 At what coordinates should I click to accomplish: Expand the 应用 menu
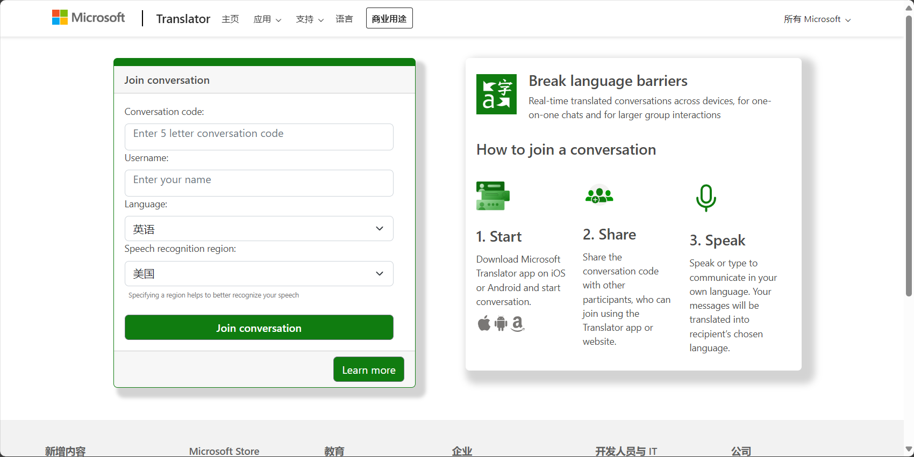coord(267,19)
